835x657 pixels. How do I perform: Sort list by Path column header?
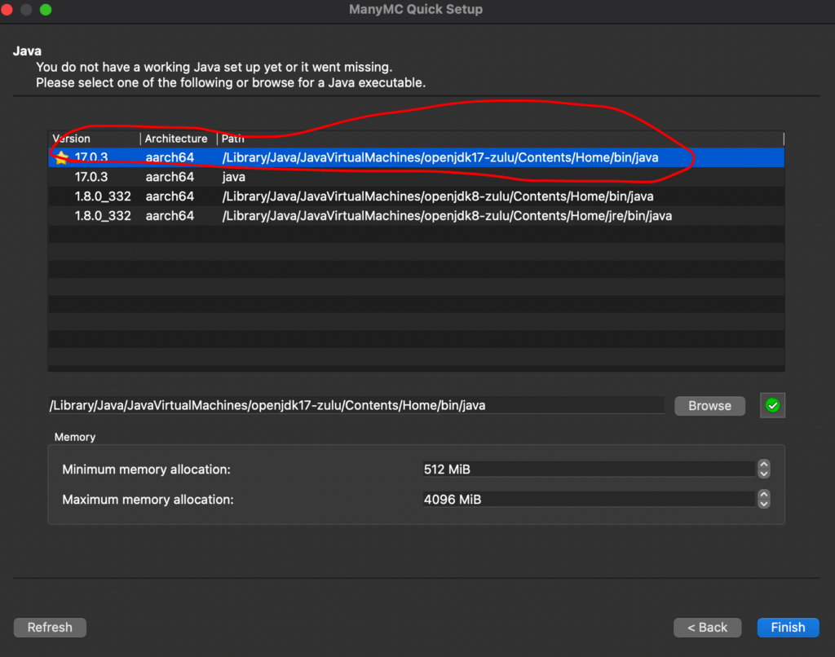[501, 139]
